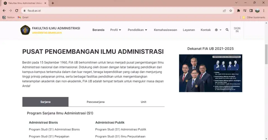268x140 pixels.
Task: Click the Dekanat FIA UB 2021-2025 heading
Action: (210, 49)
